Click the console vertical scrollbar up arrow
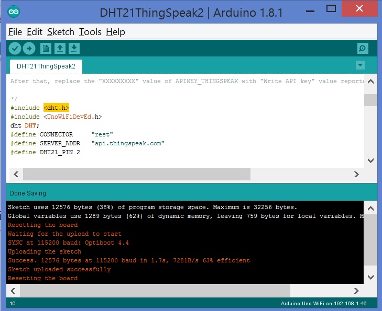This screenshot has width=382, height=311. (370, 208)
